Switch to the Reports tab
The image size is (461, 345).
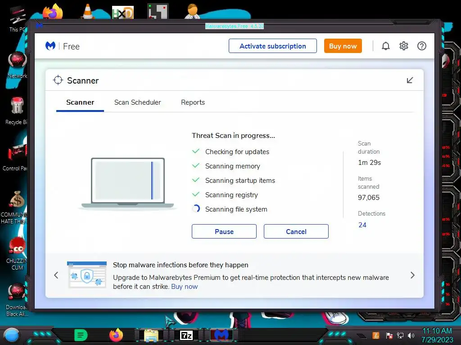click(193, 102)
